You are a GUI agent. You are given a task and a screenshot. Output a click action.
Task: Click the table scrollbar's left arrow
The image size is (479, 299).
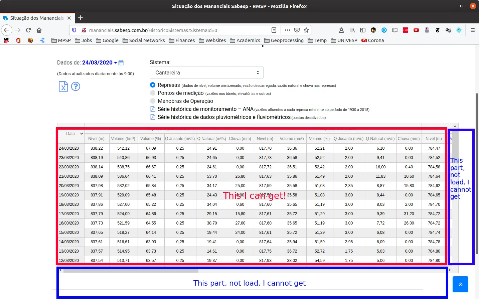[60, 270]
